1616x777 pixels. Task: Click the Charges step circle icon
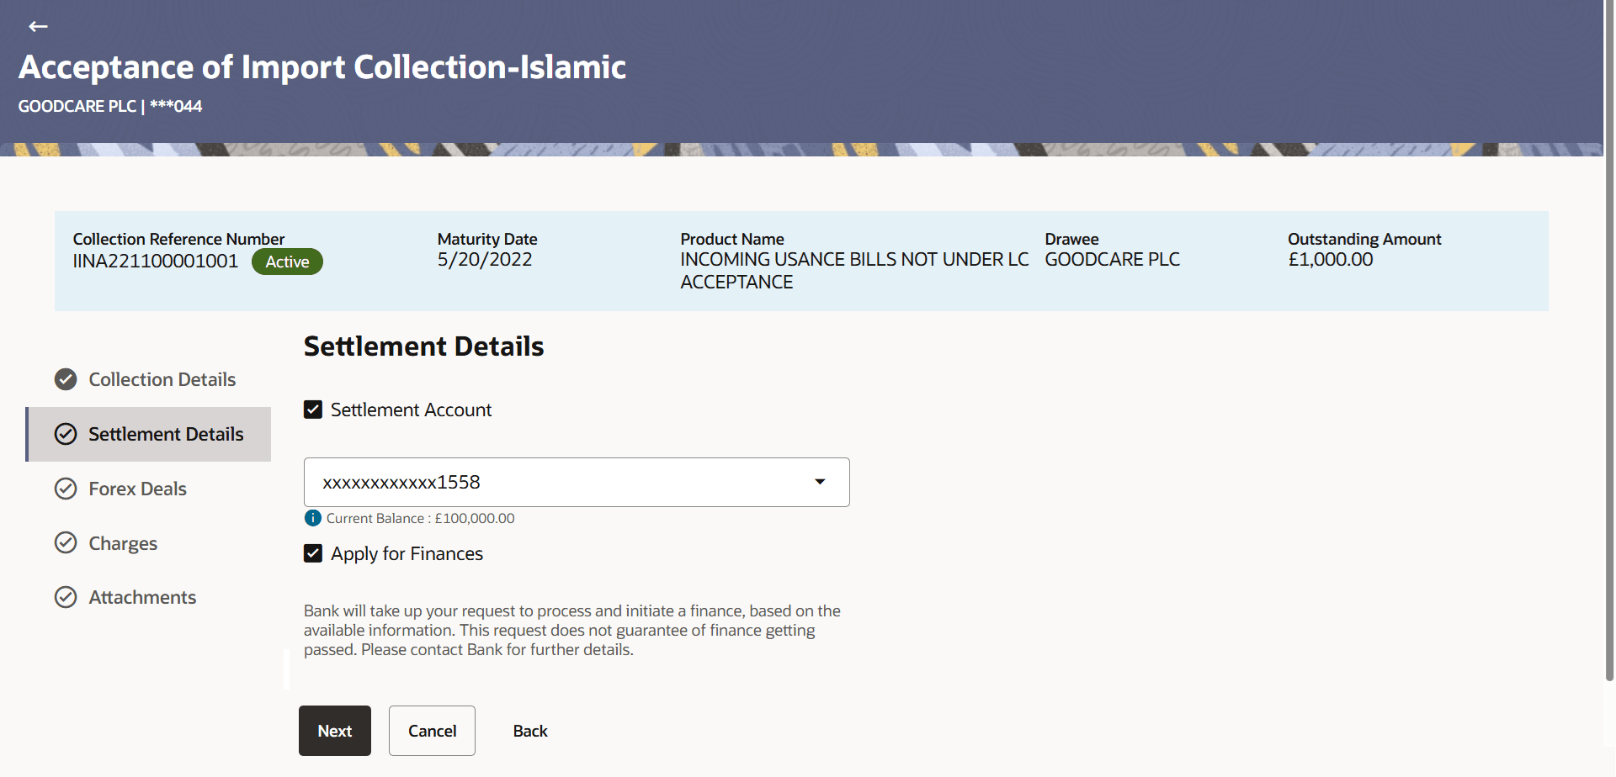point(66,542)
